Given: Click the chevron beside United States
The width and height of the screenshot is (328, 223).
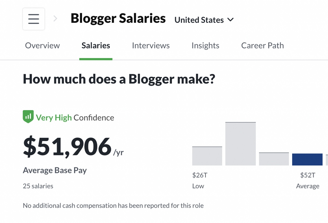Looking at the screenshot, I should click(230, 20).
